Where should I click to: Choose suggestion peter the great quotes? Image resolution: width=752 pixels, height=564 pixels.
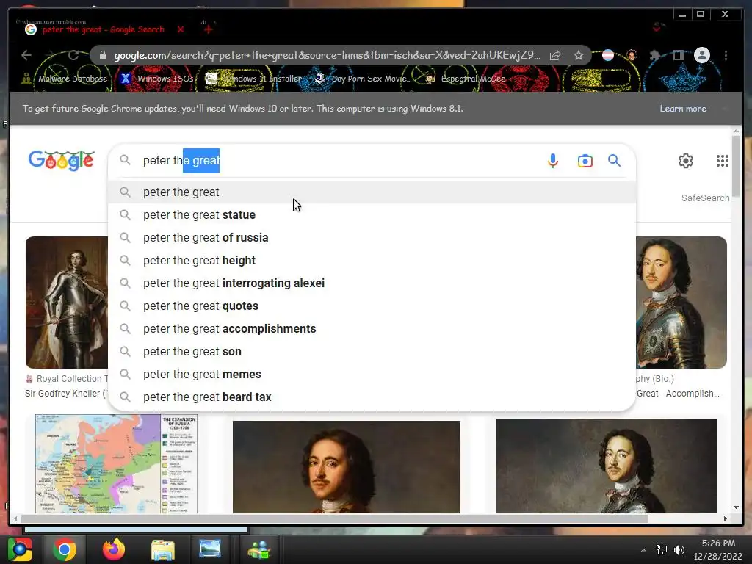pos(372,306)
